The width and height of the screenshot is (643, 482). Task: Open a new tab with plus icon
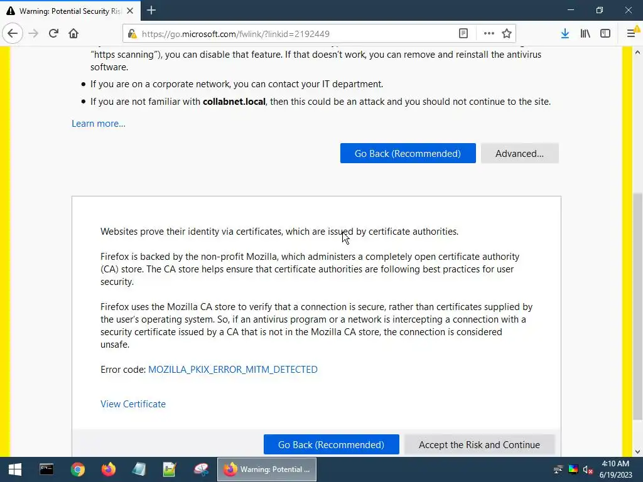[151, 10]
